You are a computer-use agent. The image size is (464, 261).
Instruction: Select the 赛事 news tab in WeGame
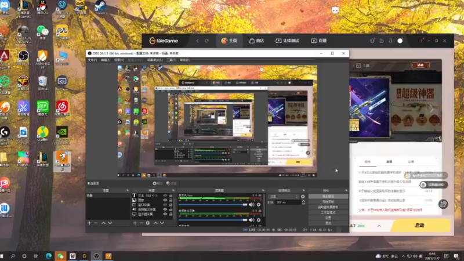coord(389,162)
